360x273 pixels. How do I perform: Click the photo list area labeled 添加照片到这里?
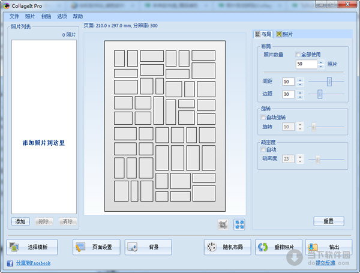pos(44,127)
